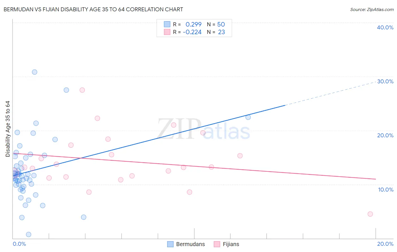Select the Fijian point at far right near 4.5%
The height and width of the screenshot is (252, 397).
[370, 214]
